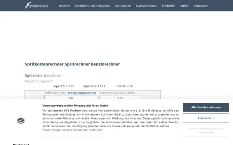This screenshot has width=233, height=145.
Task: Click heading Spritkostenrechner Spritrechner Benzinrechner
Action: click(72, 64)
